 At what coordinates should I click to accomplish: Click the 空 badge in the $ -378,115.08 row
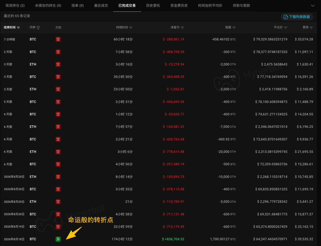coord(58,189)
